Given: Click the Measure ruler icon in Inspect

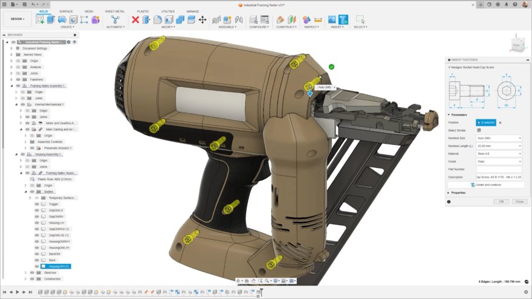Looking at the screenshot, I should [x=318, y=20].
